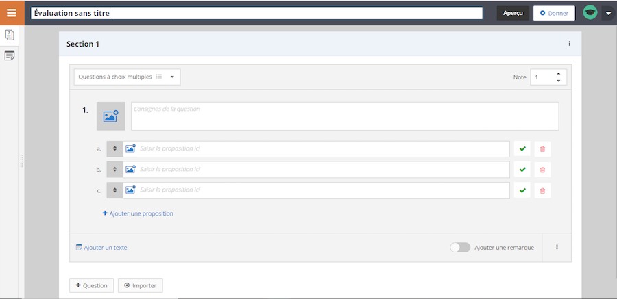Mark proposition a as correct answer
Screen dimensions: 617x299
pos(522,148)
